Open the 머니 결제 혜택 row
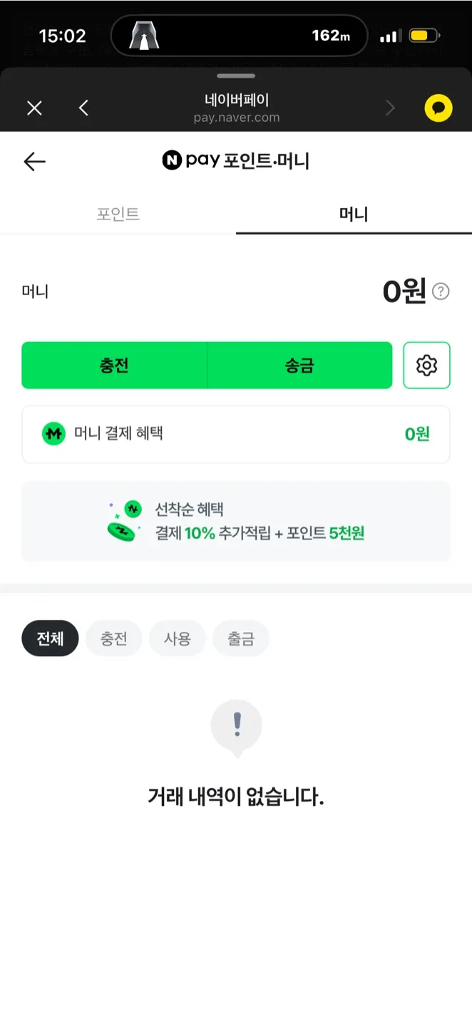472x1026 pixels. click(235, 434)
